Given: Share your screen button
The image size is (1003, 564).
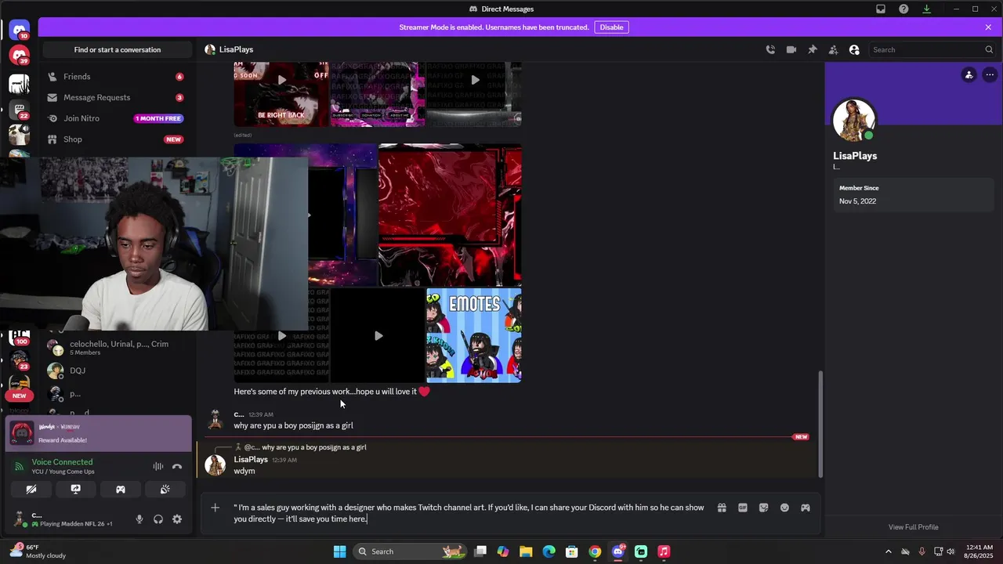Looking at the screenshot, I should coord(76,489).
